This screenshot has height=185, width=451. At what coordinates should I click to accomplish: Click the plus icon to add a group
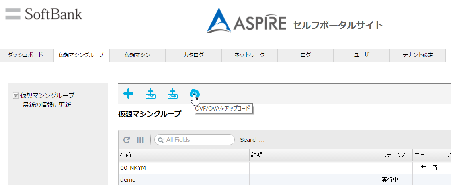128,94
